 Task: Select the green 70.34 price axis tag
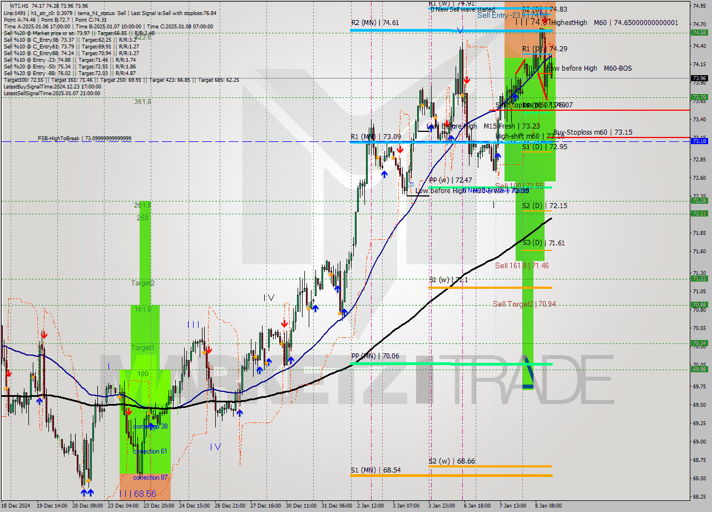pyautogui.click(x=699, y=343)
